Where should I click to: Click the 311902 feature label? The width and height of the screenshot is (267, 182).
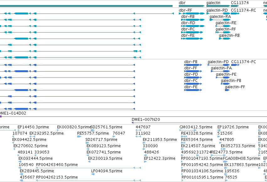[143, 133]
